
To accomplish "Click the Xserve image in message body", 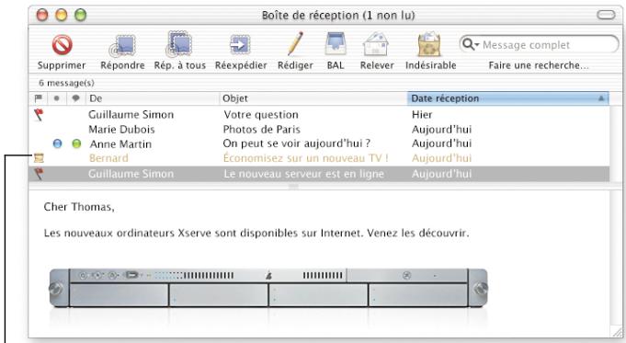I will coord(268,288).
